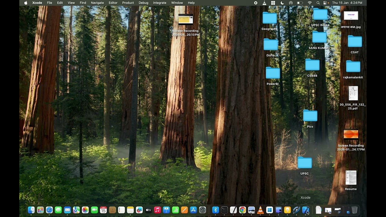Open Calendar showing Jan 15 in Dock
The image size is (386, 217).
pos(103,210)
